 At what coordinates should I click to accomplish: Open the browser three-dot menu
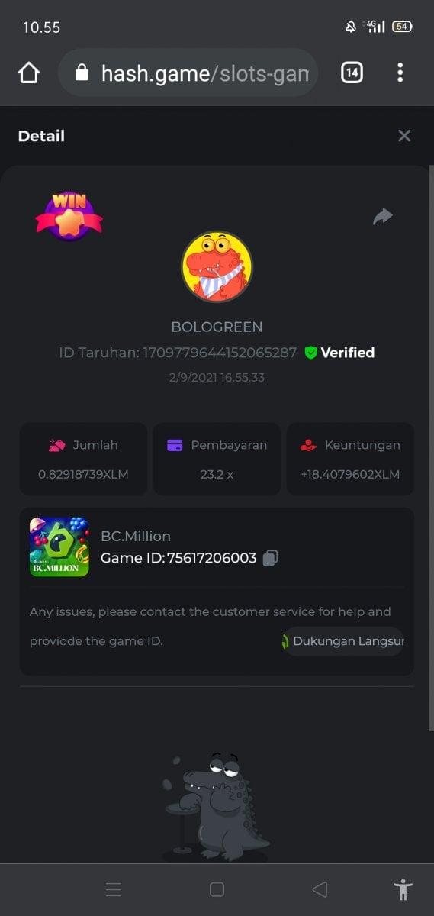point(400,73)
